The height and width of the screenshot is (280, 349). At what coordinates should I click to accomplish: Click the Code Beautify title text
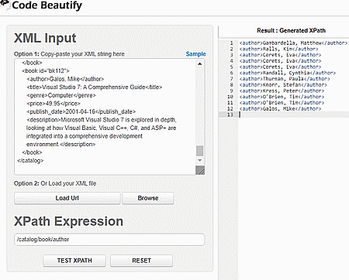pos(47,5)
